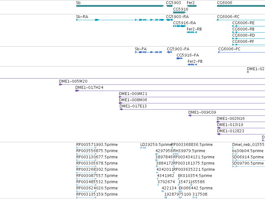The height and width of the screenshot is (199, 265).
Task: Click the 4342011 feature label
Action: click(165, 170)
